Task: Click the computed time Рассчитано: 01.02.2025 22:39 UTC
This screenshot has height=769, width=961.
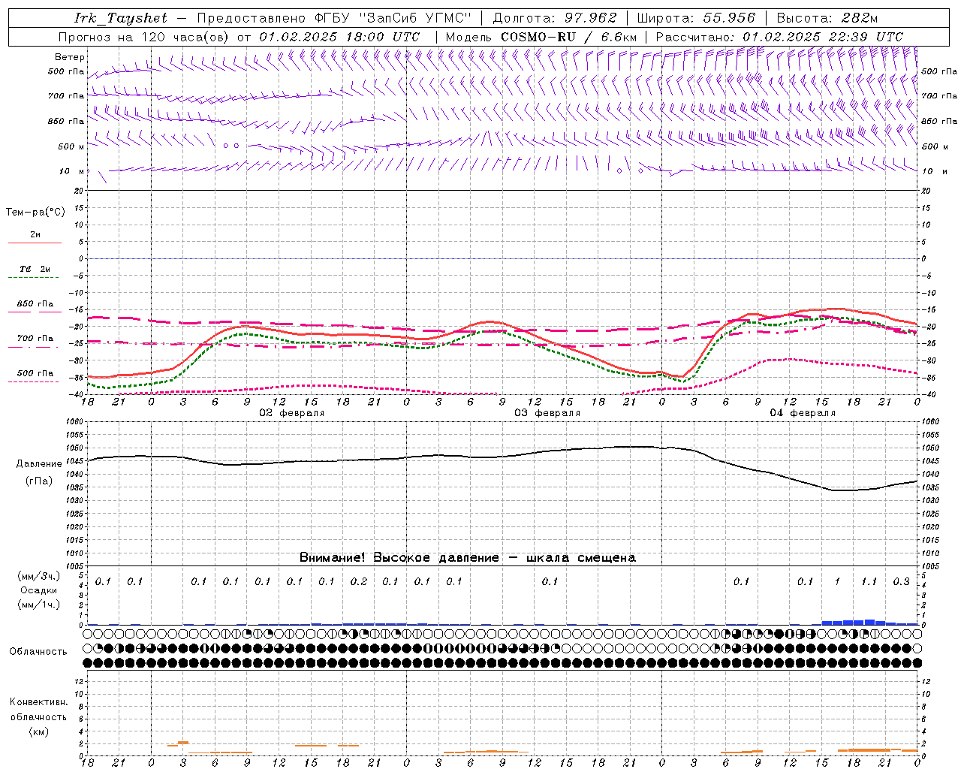Action: pyautogui.click(x=779, y=37)
